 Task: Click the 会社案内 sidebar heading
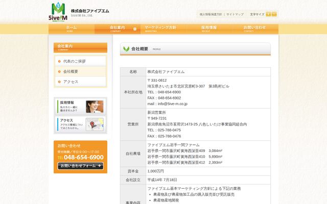click(81, 47)
